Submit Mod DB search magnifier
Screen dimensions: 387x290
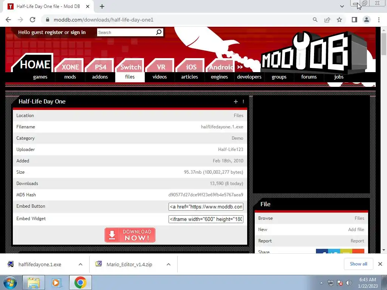(x=159, y=32)
